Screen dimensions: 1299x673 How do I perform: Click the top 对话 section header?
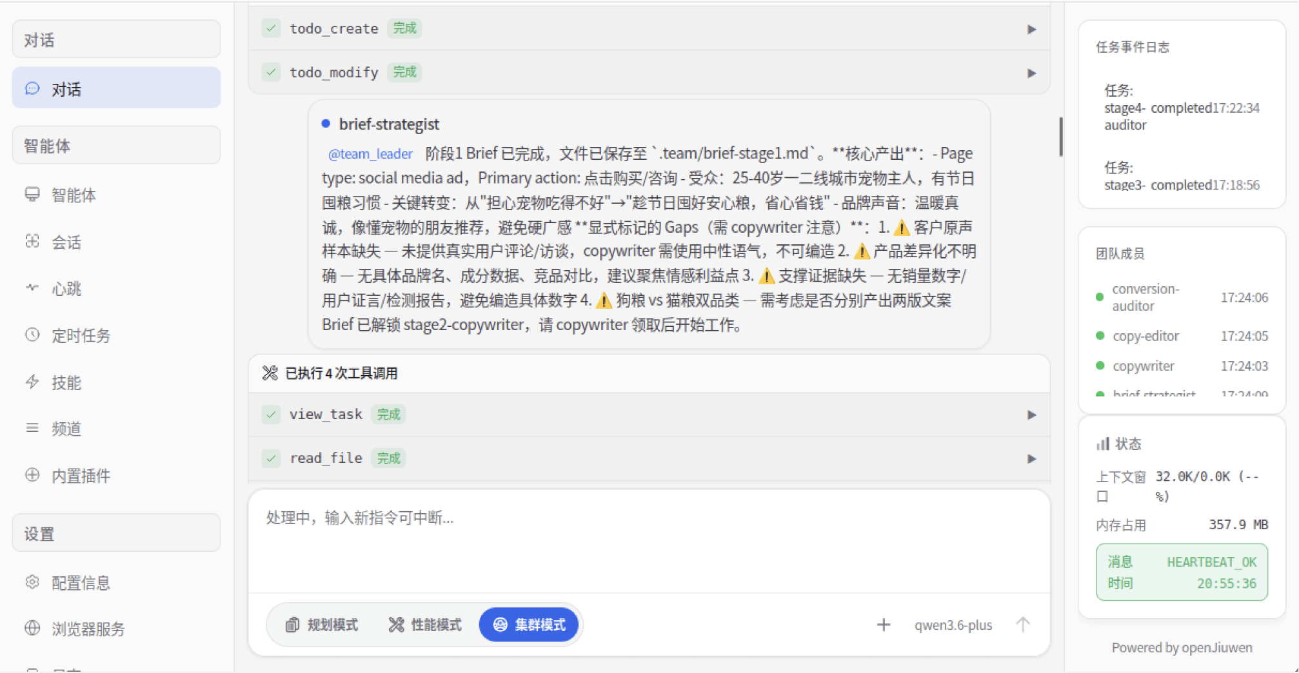pos(116,39)
